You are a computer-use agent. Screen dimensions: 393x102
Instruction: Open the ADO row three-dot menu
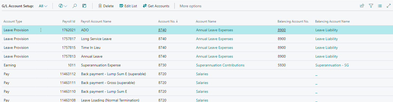41,30
